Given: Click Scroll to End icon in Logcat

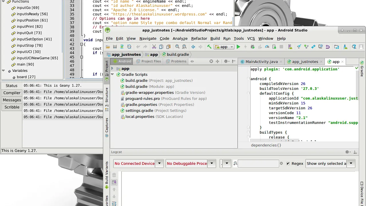Looking at the screenshot, I should tap(114, 182).
